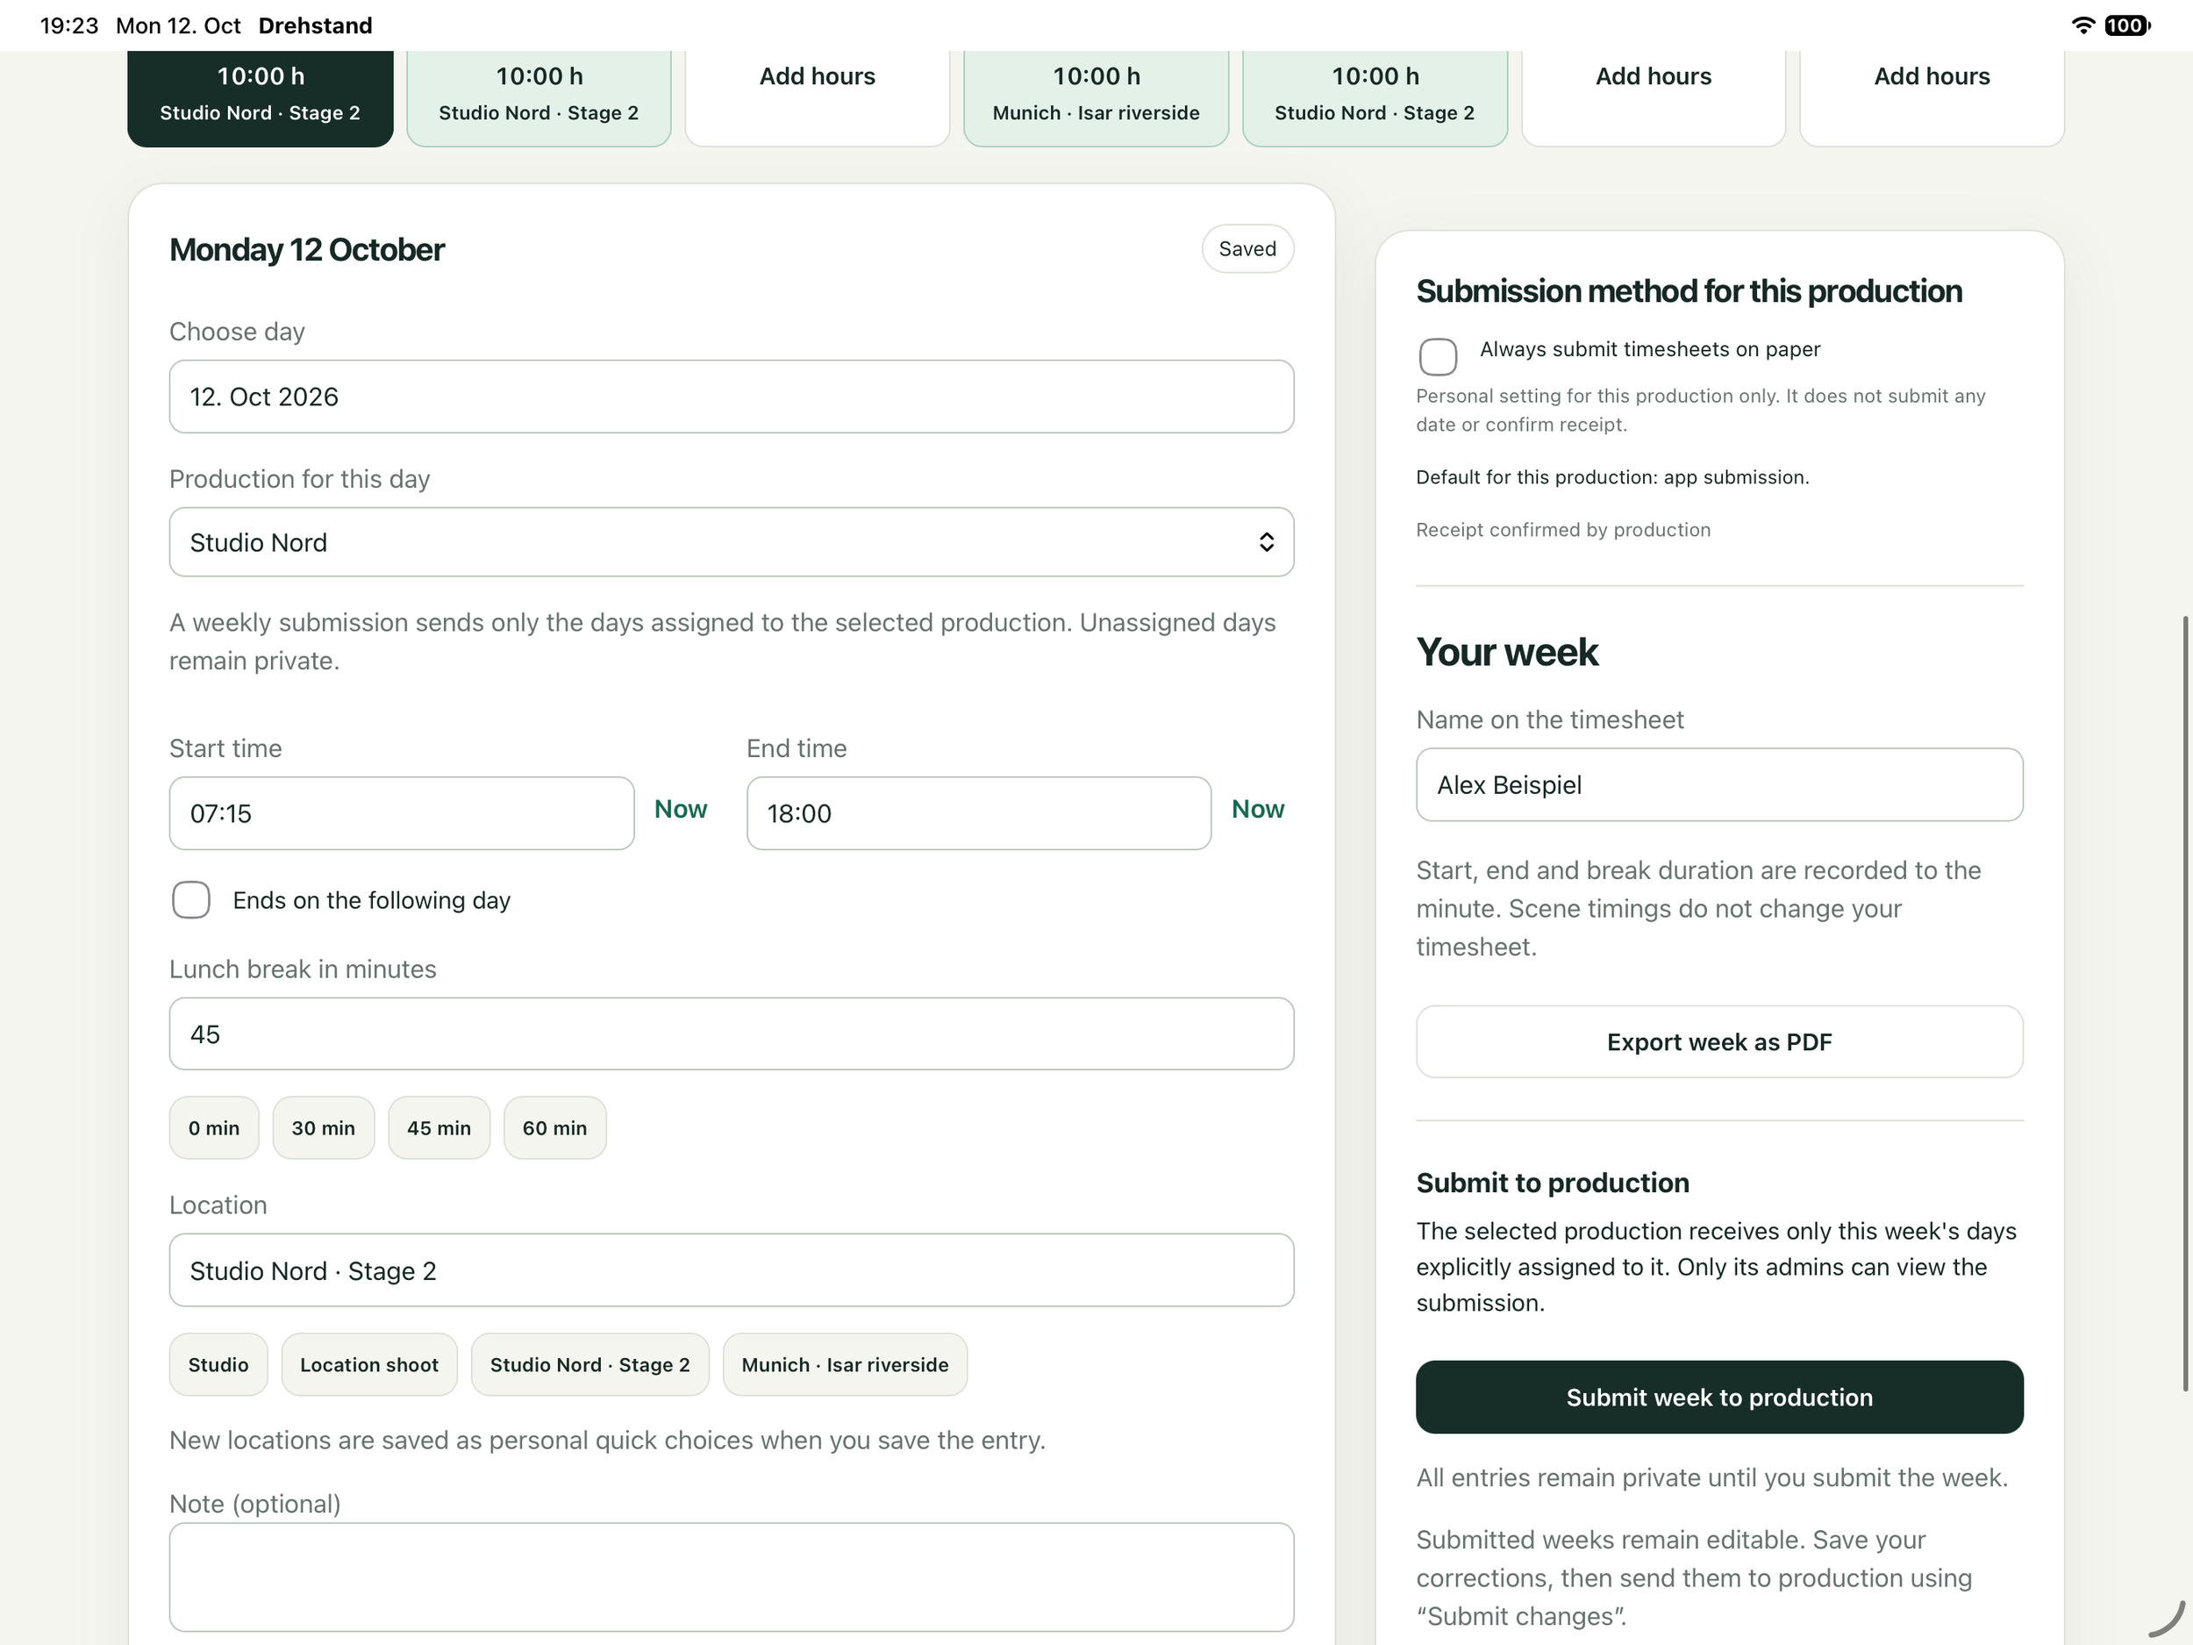Click 'Export week as PDF' button

click(x=1719, y=1042)
